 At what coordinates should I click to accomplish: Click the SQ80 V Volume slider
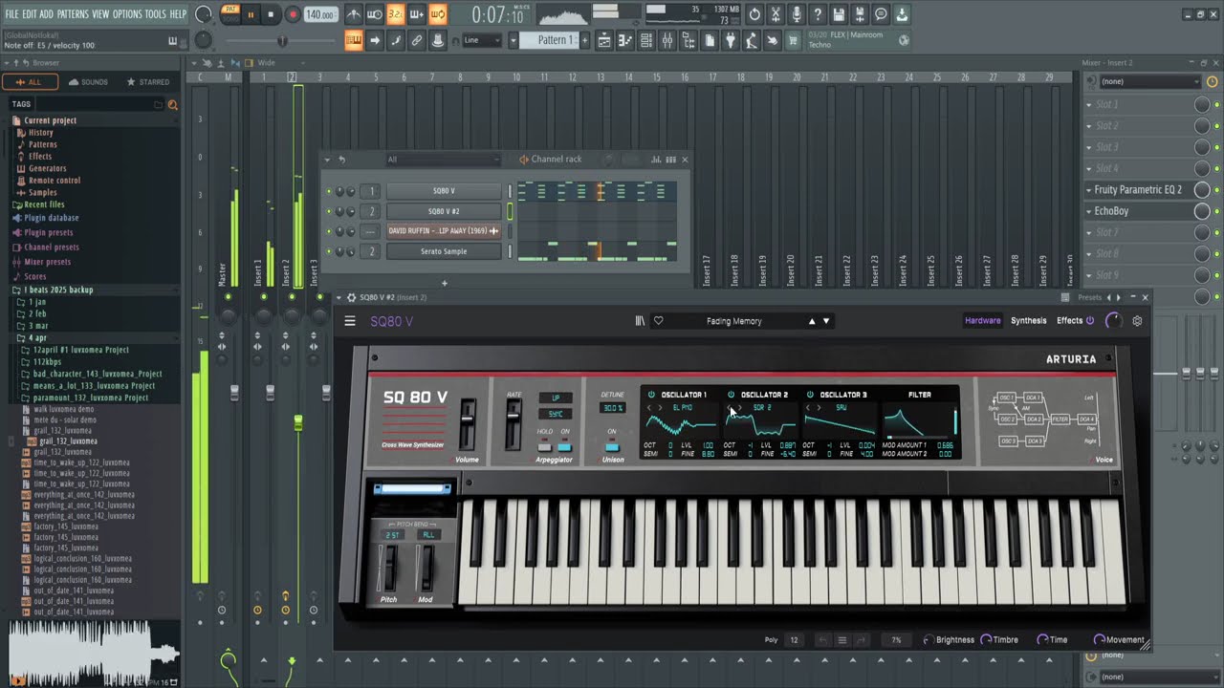coord(468,424)
